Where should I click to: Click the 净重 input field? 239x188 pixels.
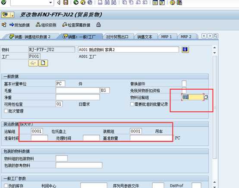[x=78, y=97]
